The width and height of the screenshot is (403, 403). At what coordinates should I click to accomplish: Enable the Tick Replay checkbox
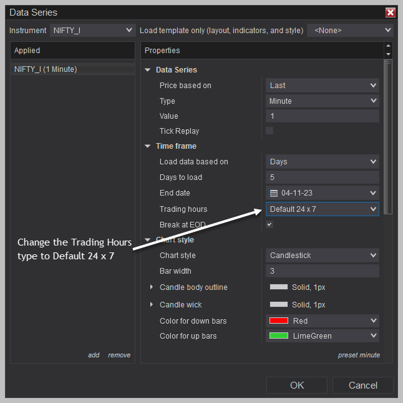[x=269, y=131]
